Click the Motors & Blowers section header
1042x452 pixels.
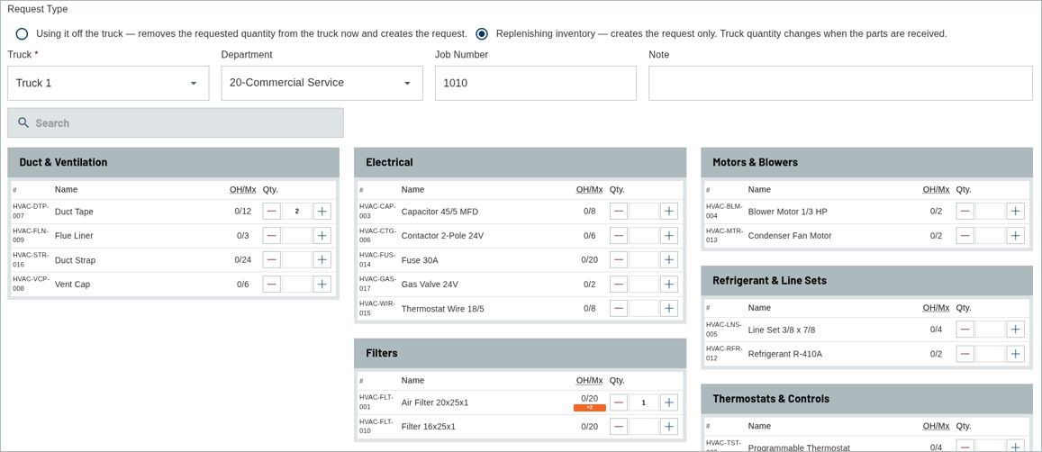(866, 162)
